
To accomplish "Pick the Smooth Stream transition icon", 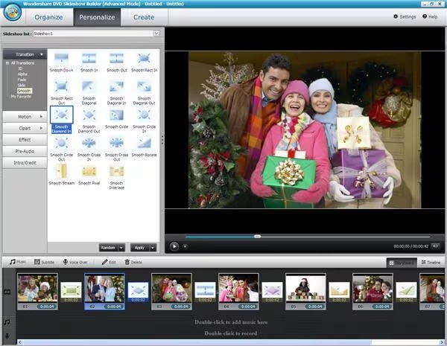I will tap(61, 171).
